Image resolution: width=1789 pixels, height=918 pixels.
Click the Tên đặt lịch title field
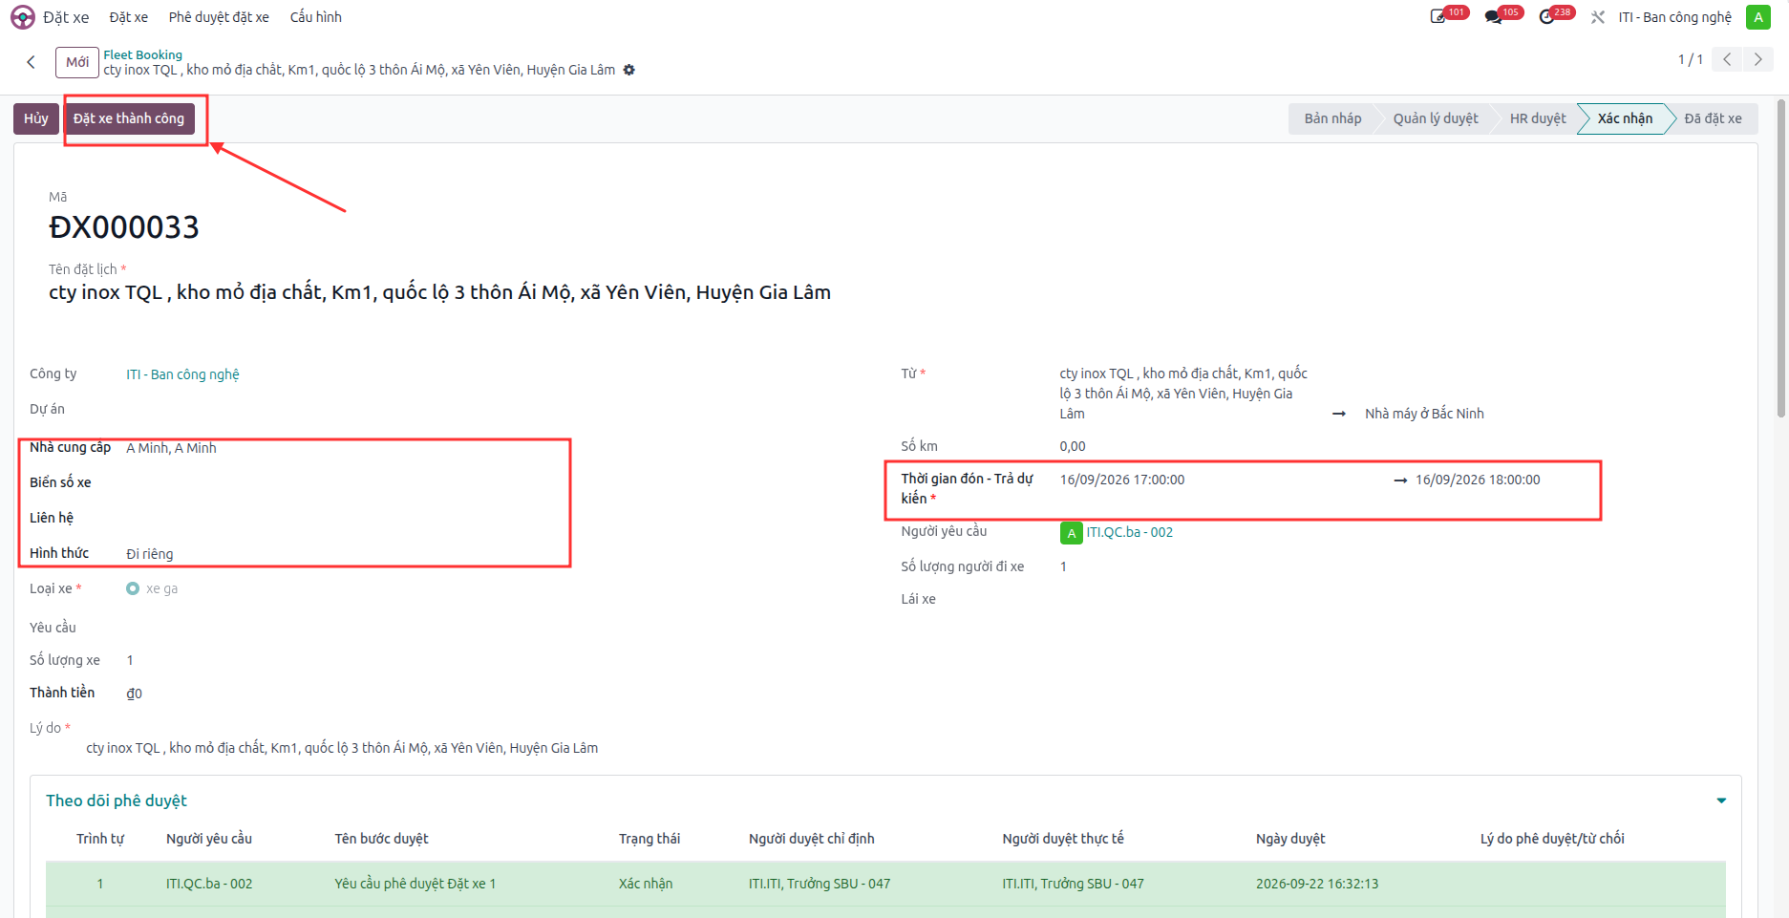(440, 292)
